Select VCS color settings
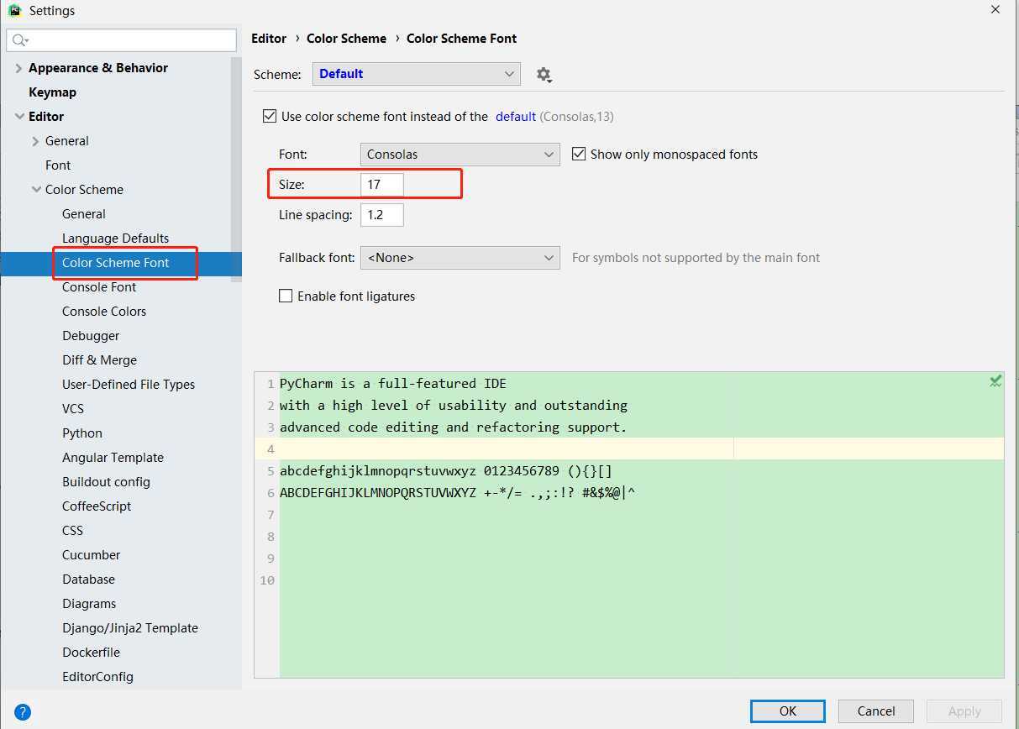This screenshot has height=729, width=1019. (73, 409)
